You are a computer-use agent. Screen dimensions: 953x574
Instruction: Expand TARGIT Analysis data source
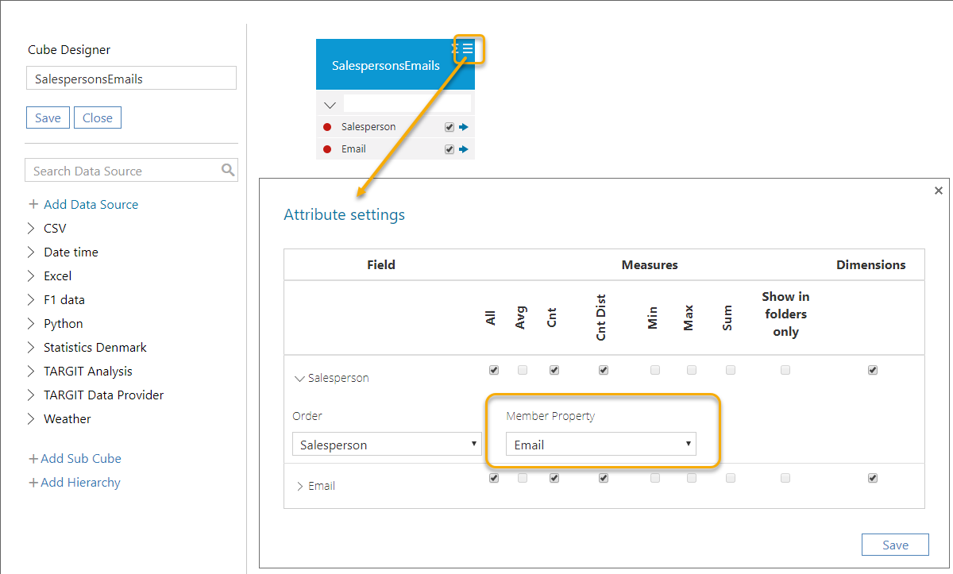pos(31,371)
